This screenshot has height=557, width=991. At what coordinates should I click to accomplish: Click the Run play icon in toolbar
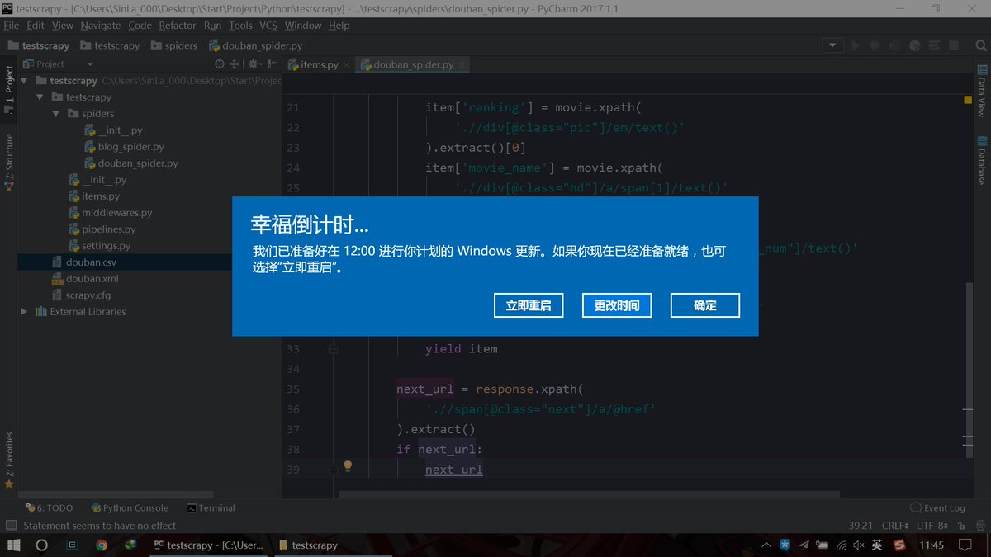pyautogui.click(x=856, y=45)
